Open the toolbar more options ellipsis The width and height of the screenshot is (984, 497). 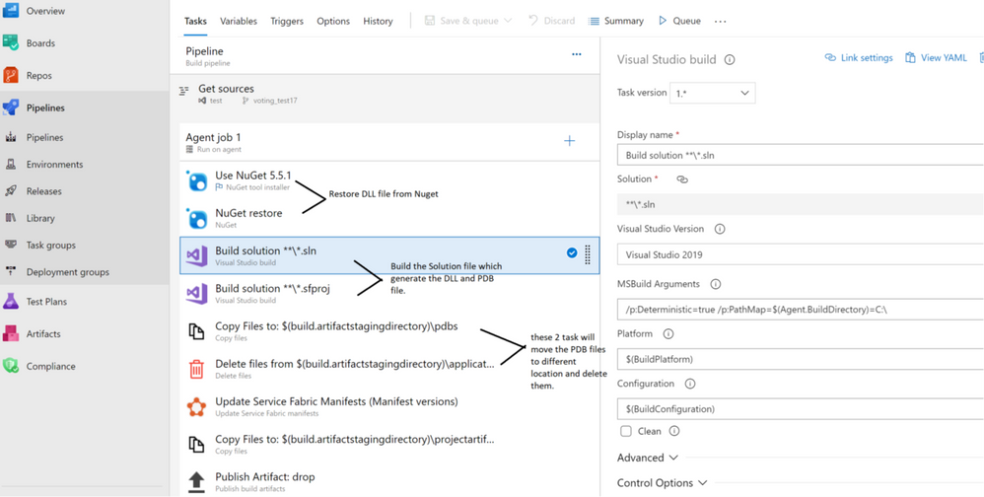(x=720, y=21)
